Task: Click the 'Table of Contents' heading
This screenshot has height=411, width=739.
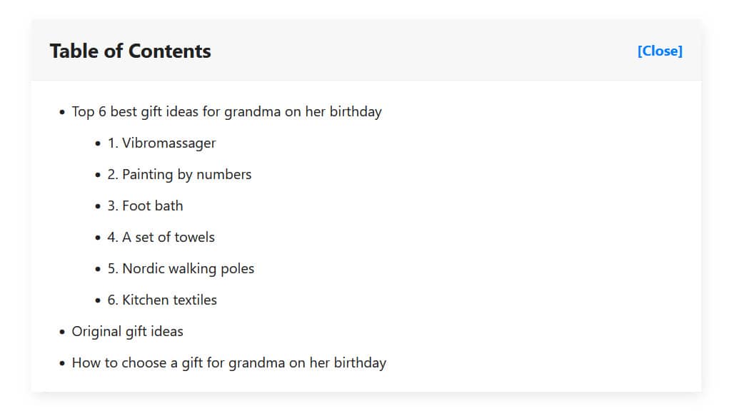Action: click(x=130, y=51)
